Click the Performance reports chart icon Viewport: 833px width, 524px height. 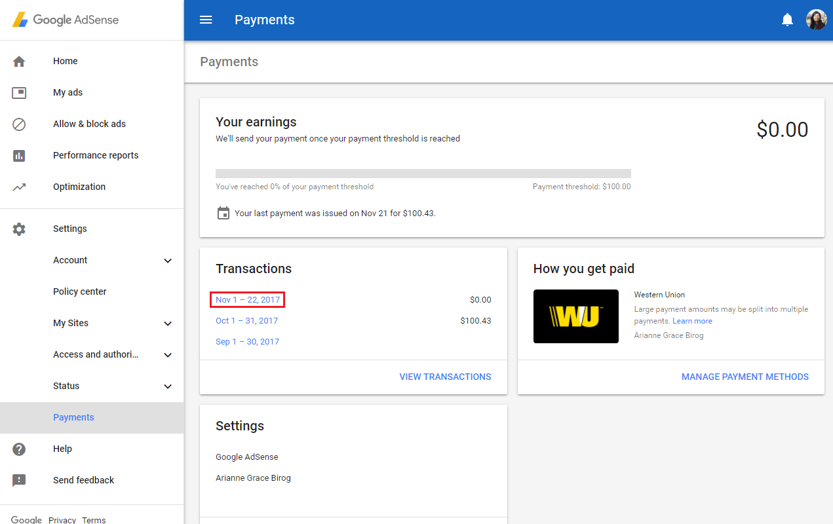click(19, 155)
